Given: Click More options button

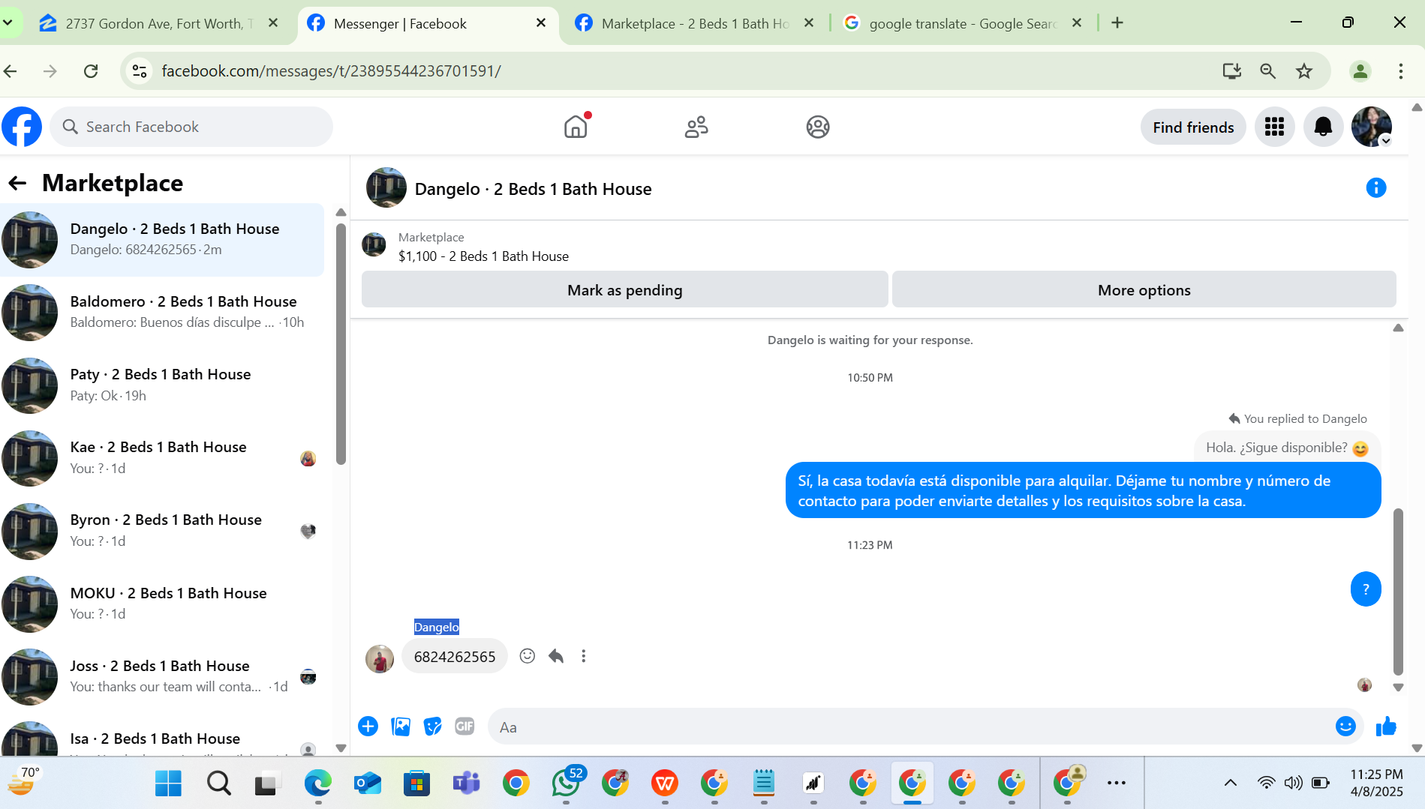Looking at the screenshot, I should pos(1144,290).
